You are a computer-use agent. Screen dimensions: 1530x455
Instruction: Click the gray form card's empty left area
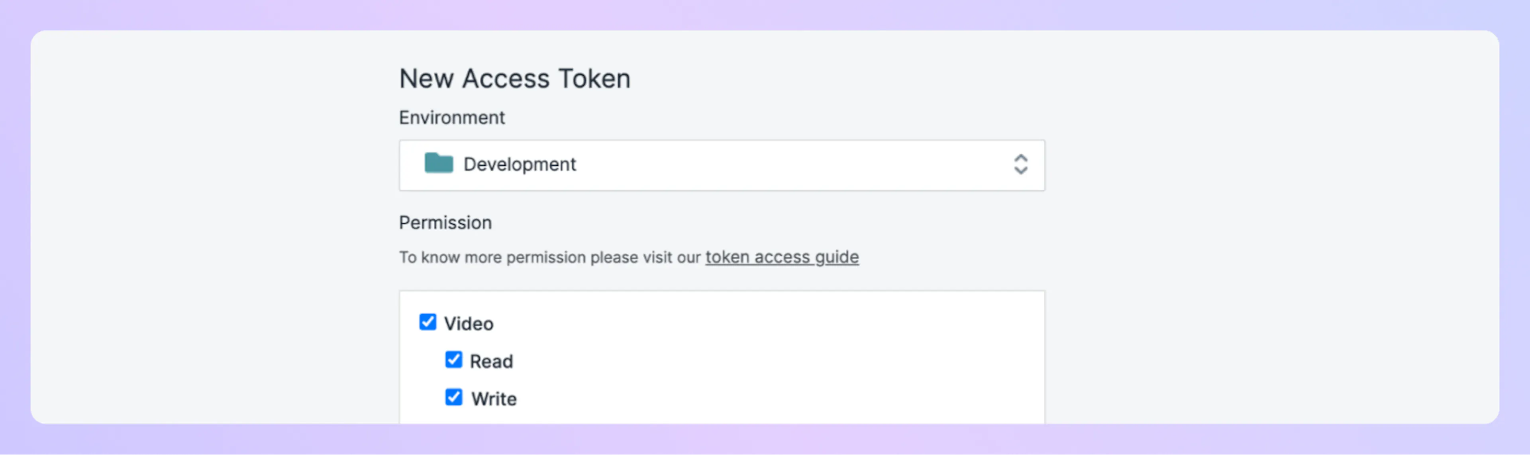[x=208, y=237]
